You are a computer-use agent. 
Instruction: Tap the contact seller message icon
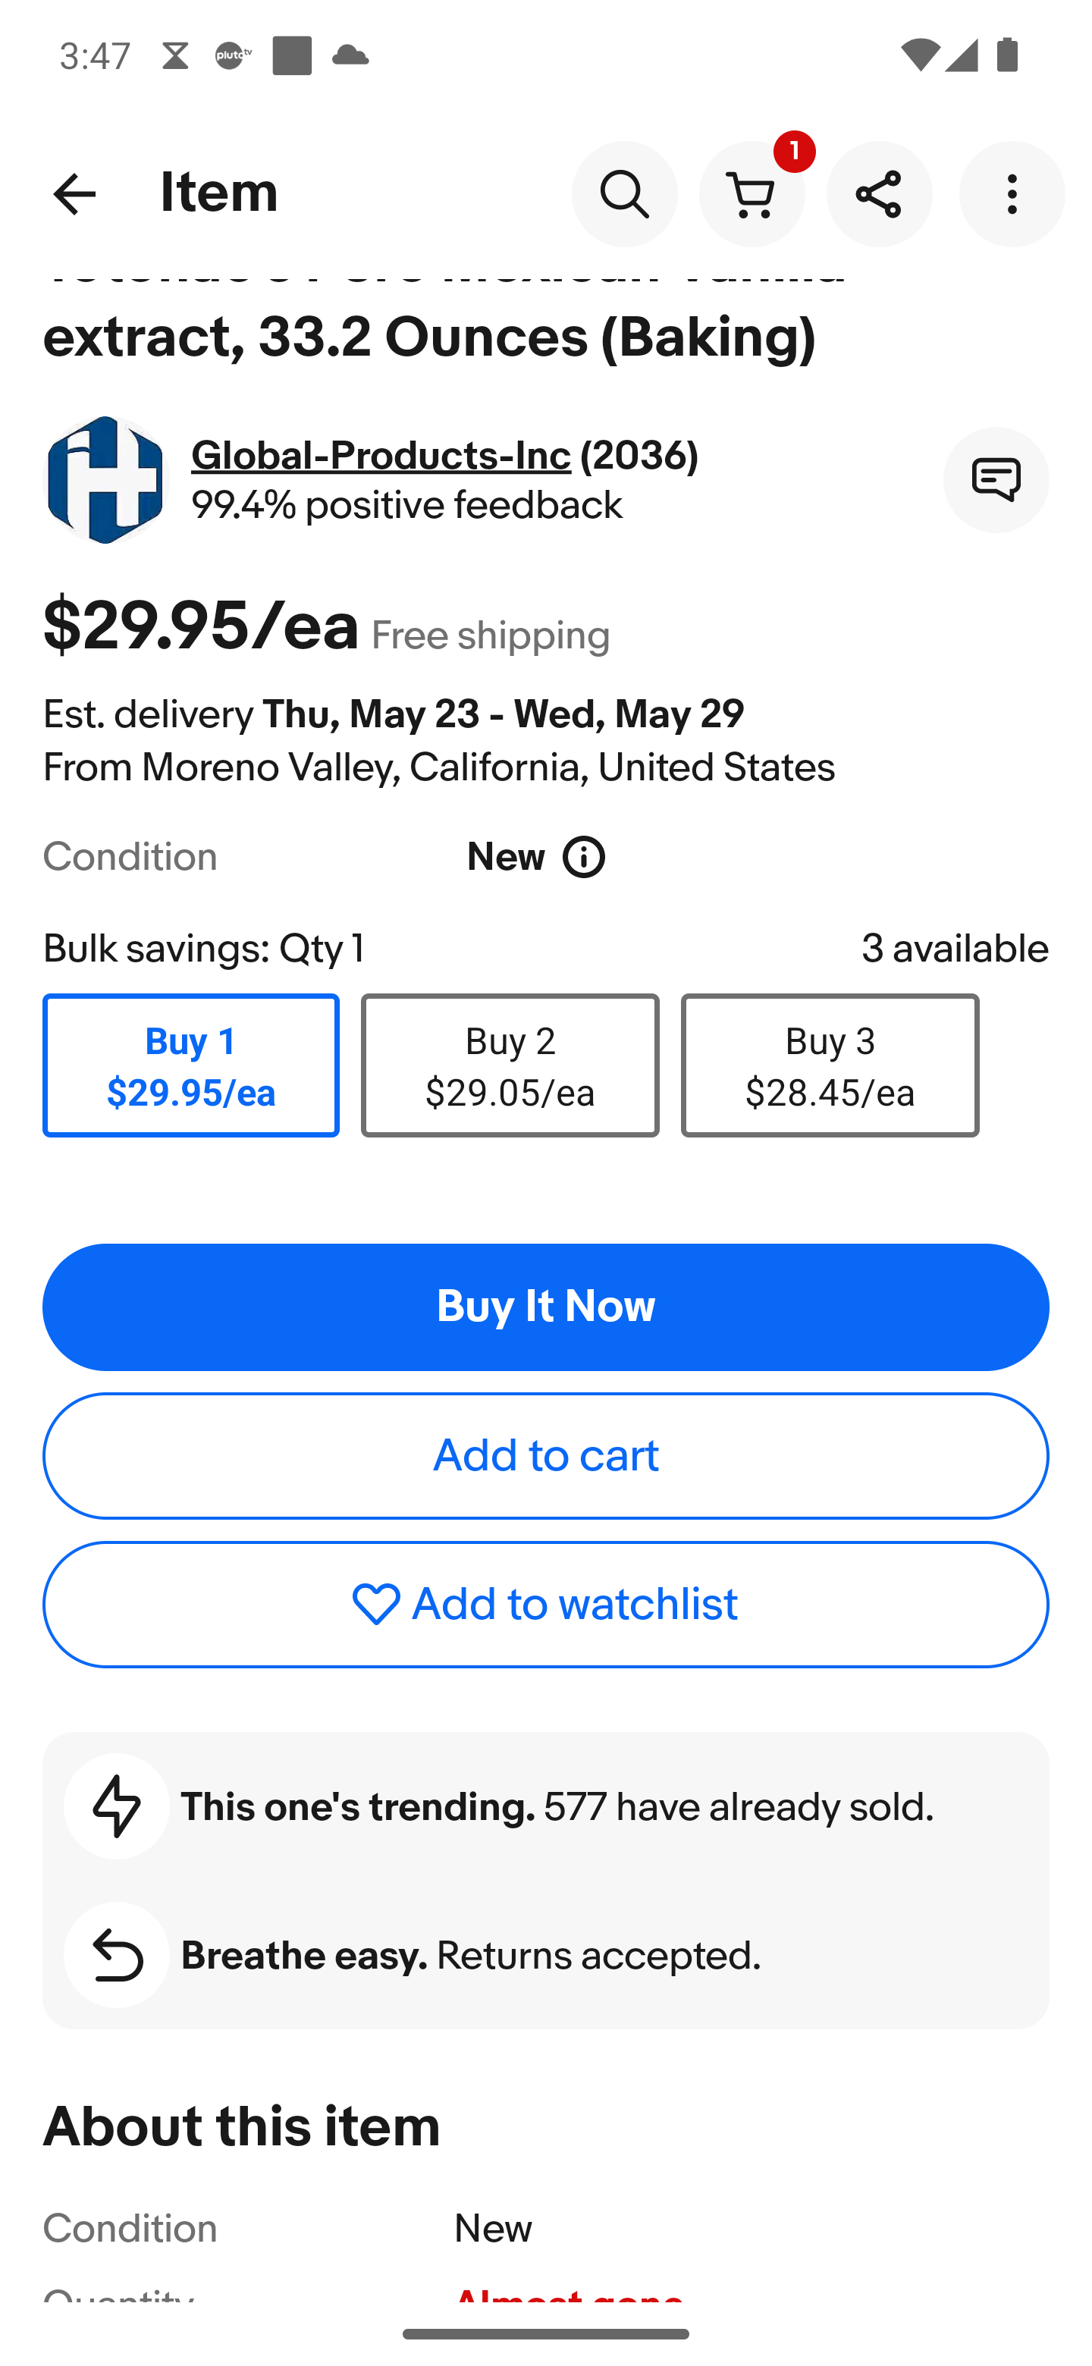coord(996,479)
